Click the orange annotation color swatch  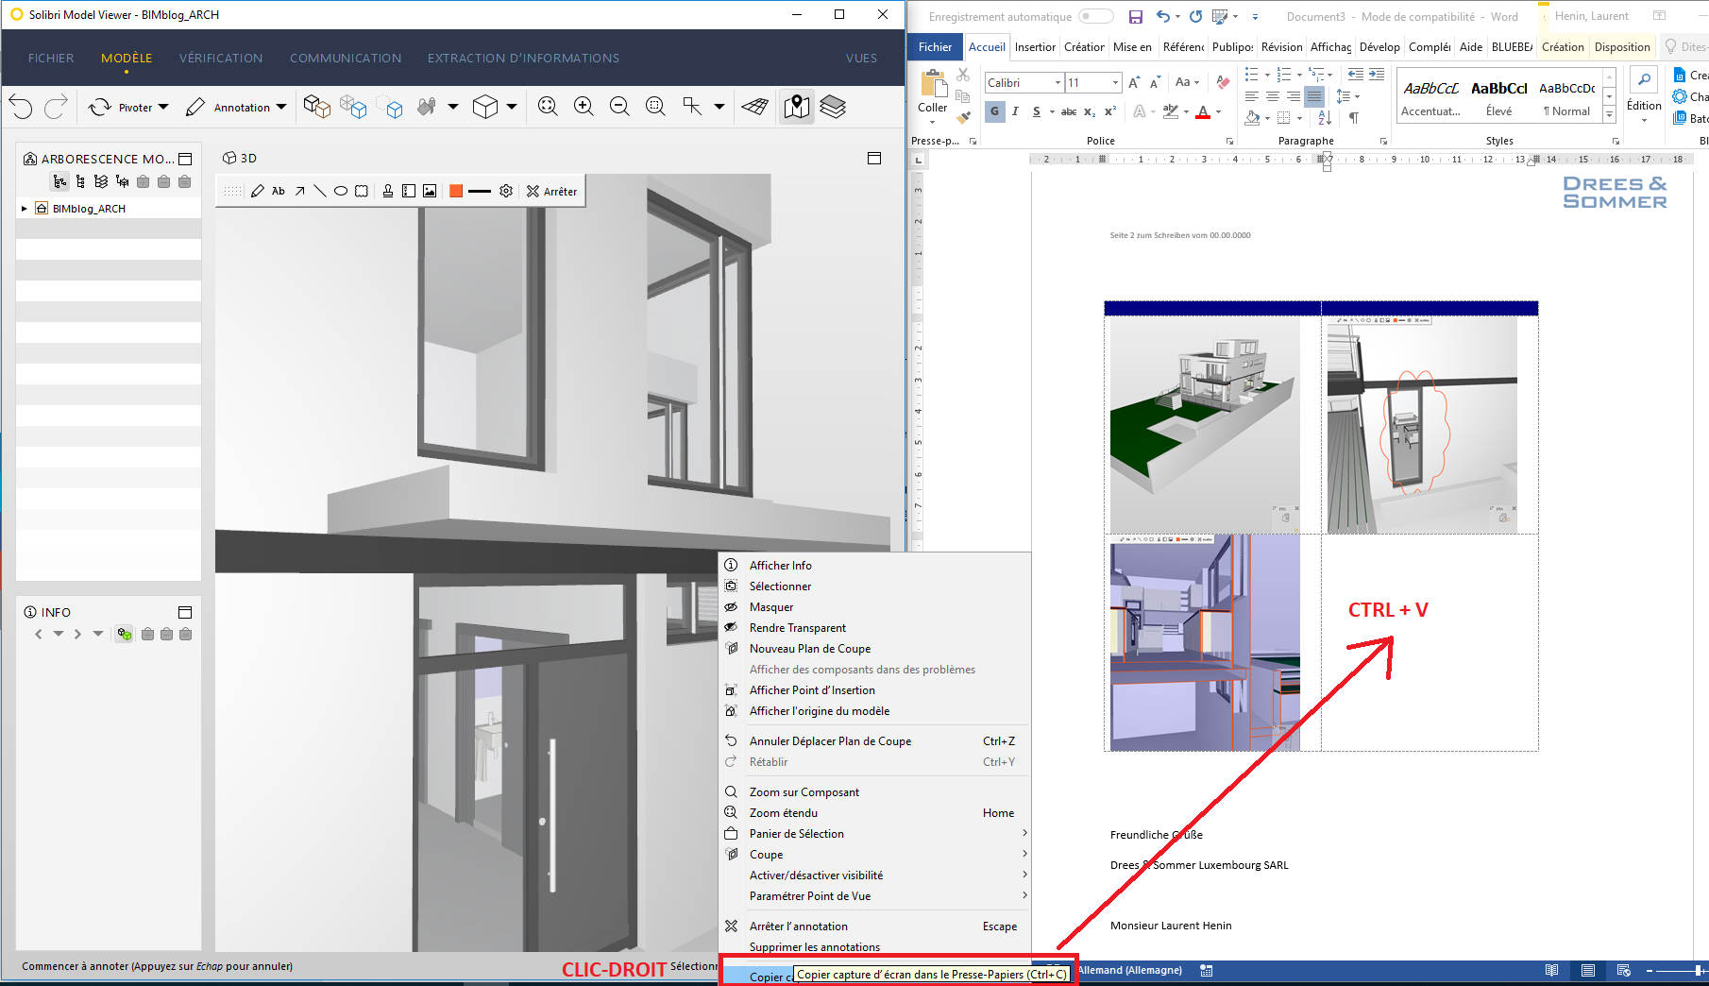(x=456, y=191)
